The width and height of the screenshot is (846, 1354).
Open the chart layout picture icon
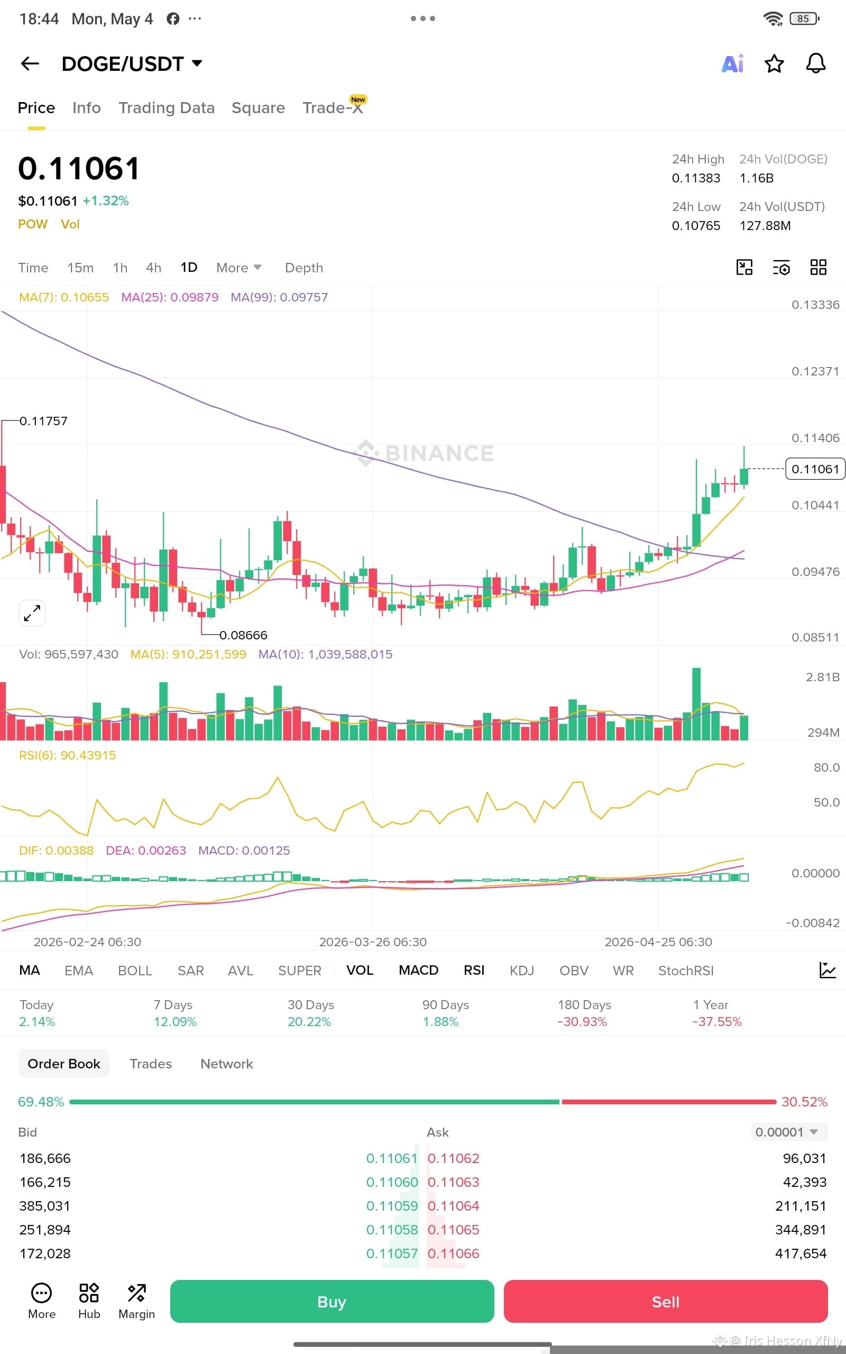coord(744,268)
